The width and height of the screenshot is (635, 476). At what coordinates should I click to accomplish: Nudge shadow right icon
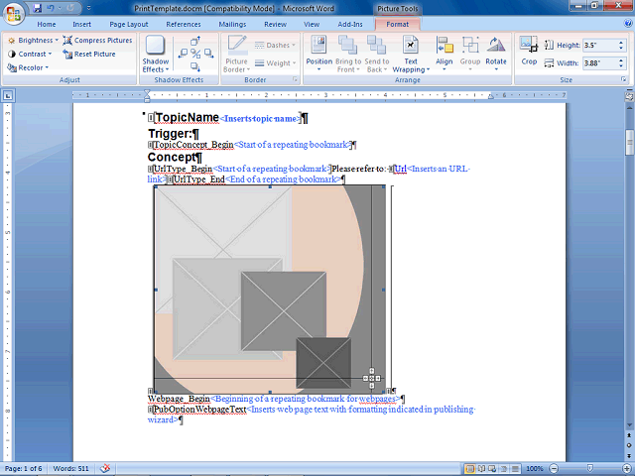click(208, 53)
